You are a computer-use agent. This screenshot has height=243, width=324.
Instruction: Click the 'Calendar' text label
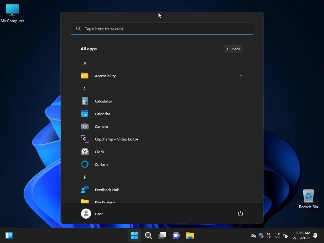(x=103, y=114)
